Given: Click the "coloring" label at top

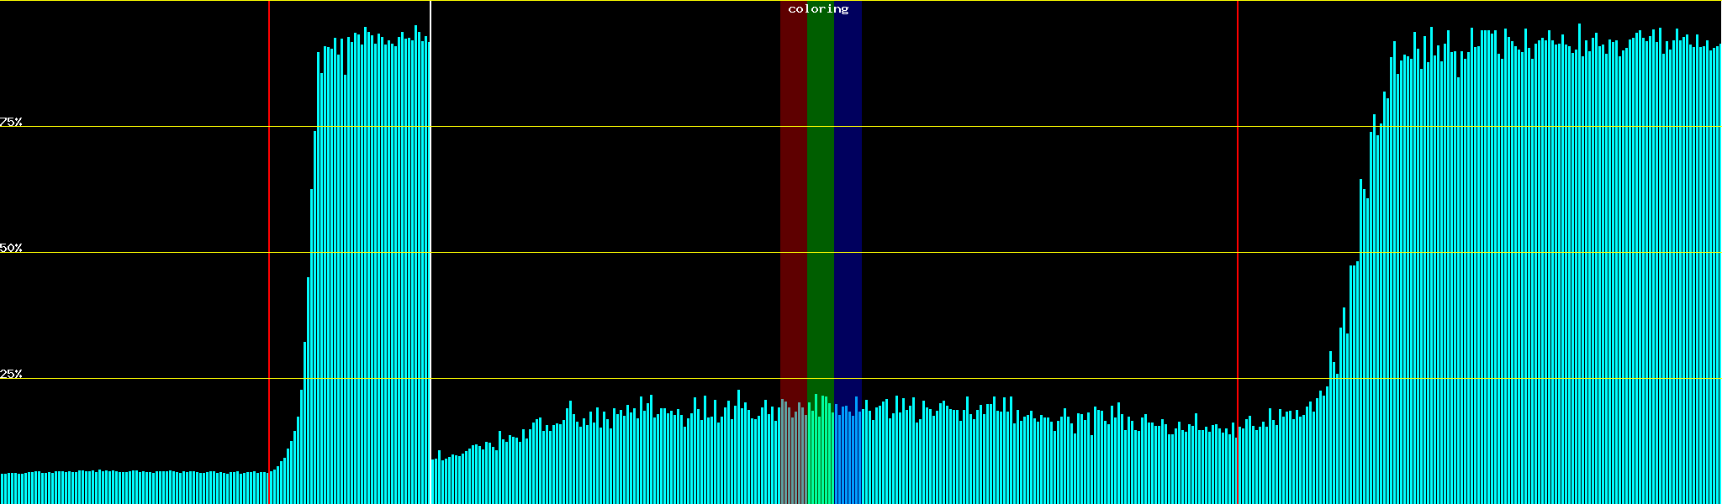Looking at the screenshot, I should click(x=818, y=9).
